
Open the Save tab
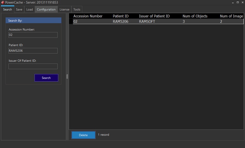[x=19, y=9]
